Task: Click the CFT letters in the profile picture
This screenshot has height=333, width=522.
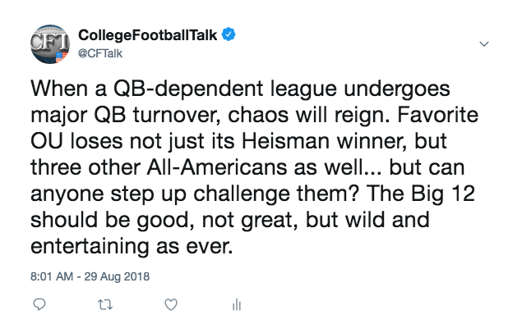Action: [x=50, y=42]
